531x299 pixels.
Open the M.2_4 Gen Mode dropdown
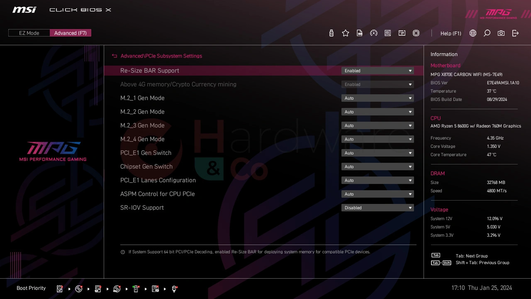tap(378, 139)
